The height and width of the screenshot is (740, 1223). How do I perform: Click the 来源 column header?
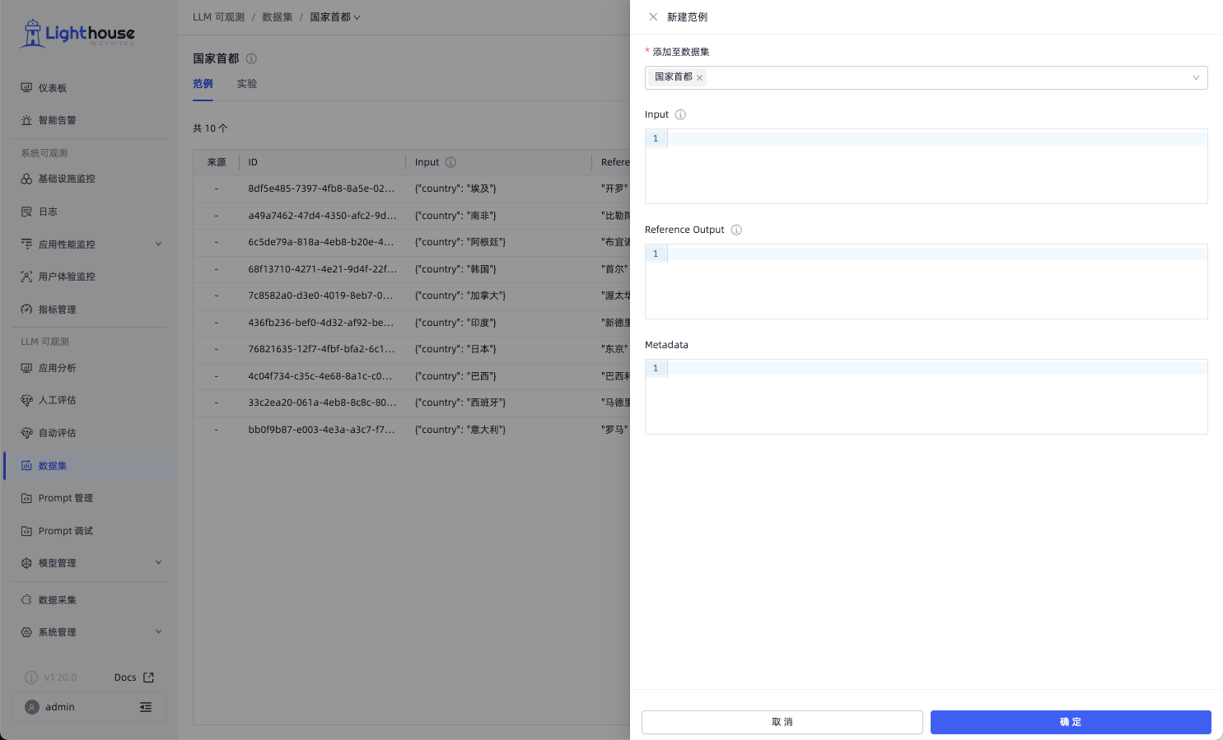(217, 162)
